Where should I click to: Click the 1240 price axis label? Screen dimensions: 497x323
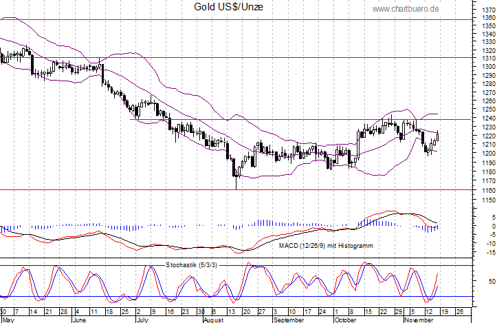point(487,118)
